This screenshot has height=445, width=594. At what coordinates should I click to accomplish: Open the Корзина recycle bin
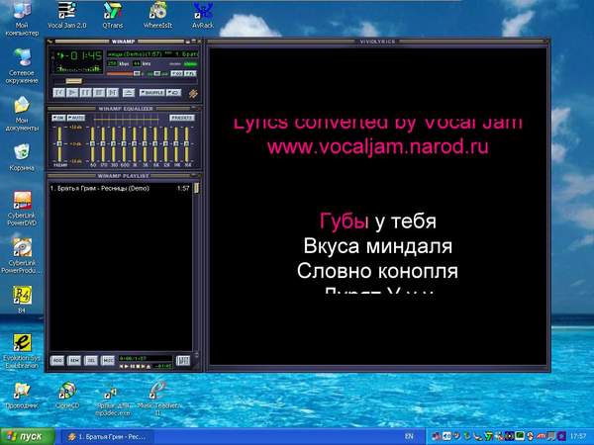click(x=22, y=157)
